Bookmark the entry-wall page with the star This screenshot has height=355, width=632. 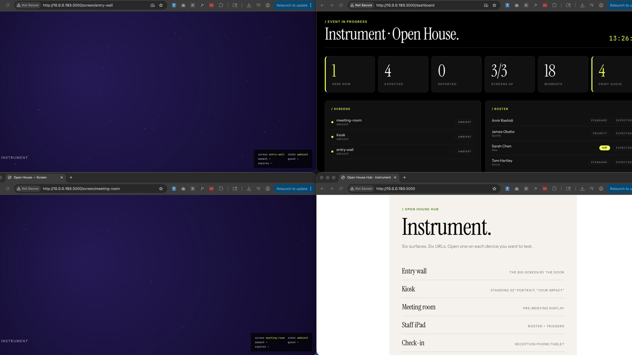[x=161, y=5]
